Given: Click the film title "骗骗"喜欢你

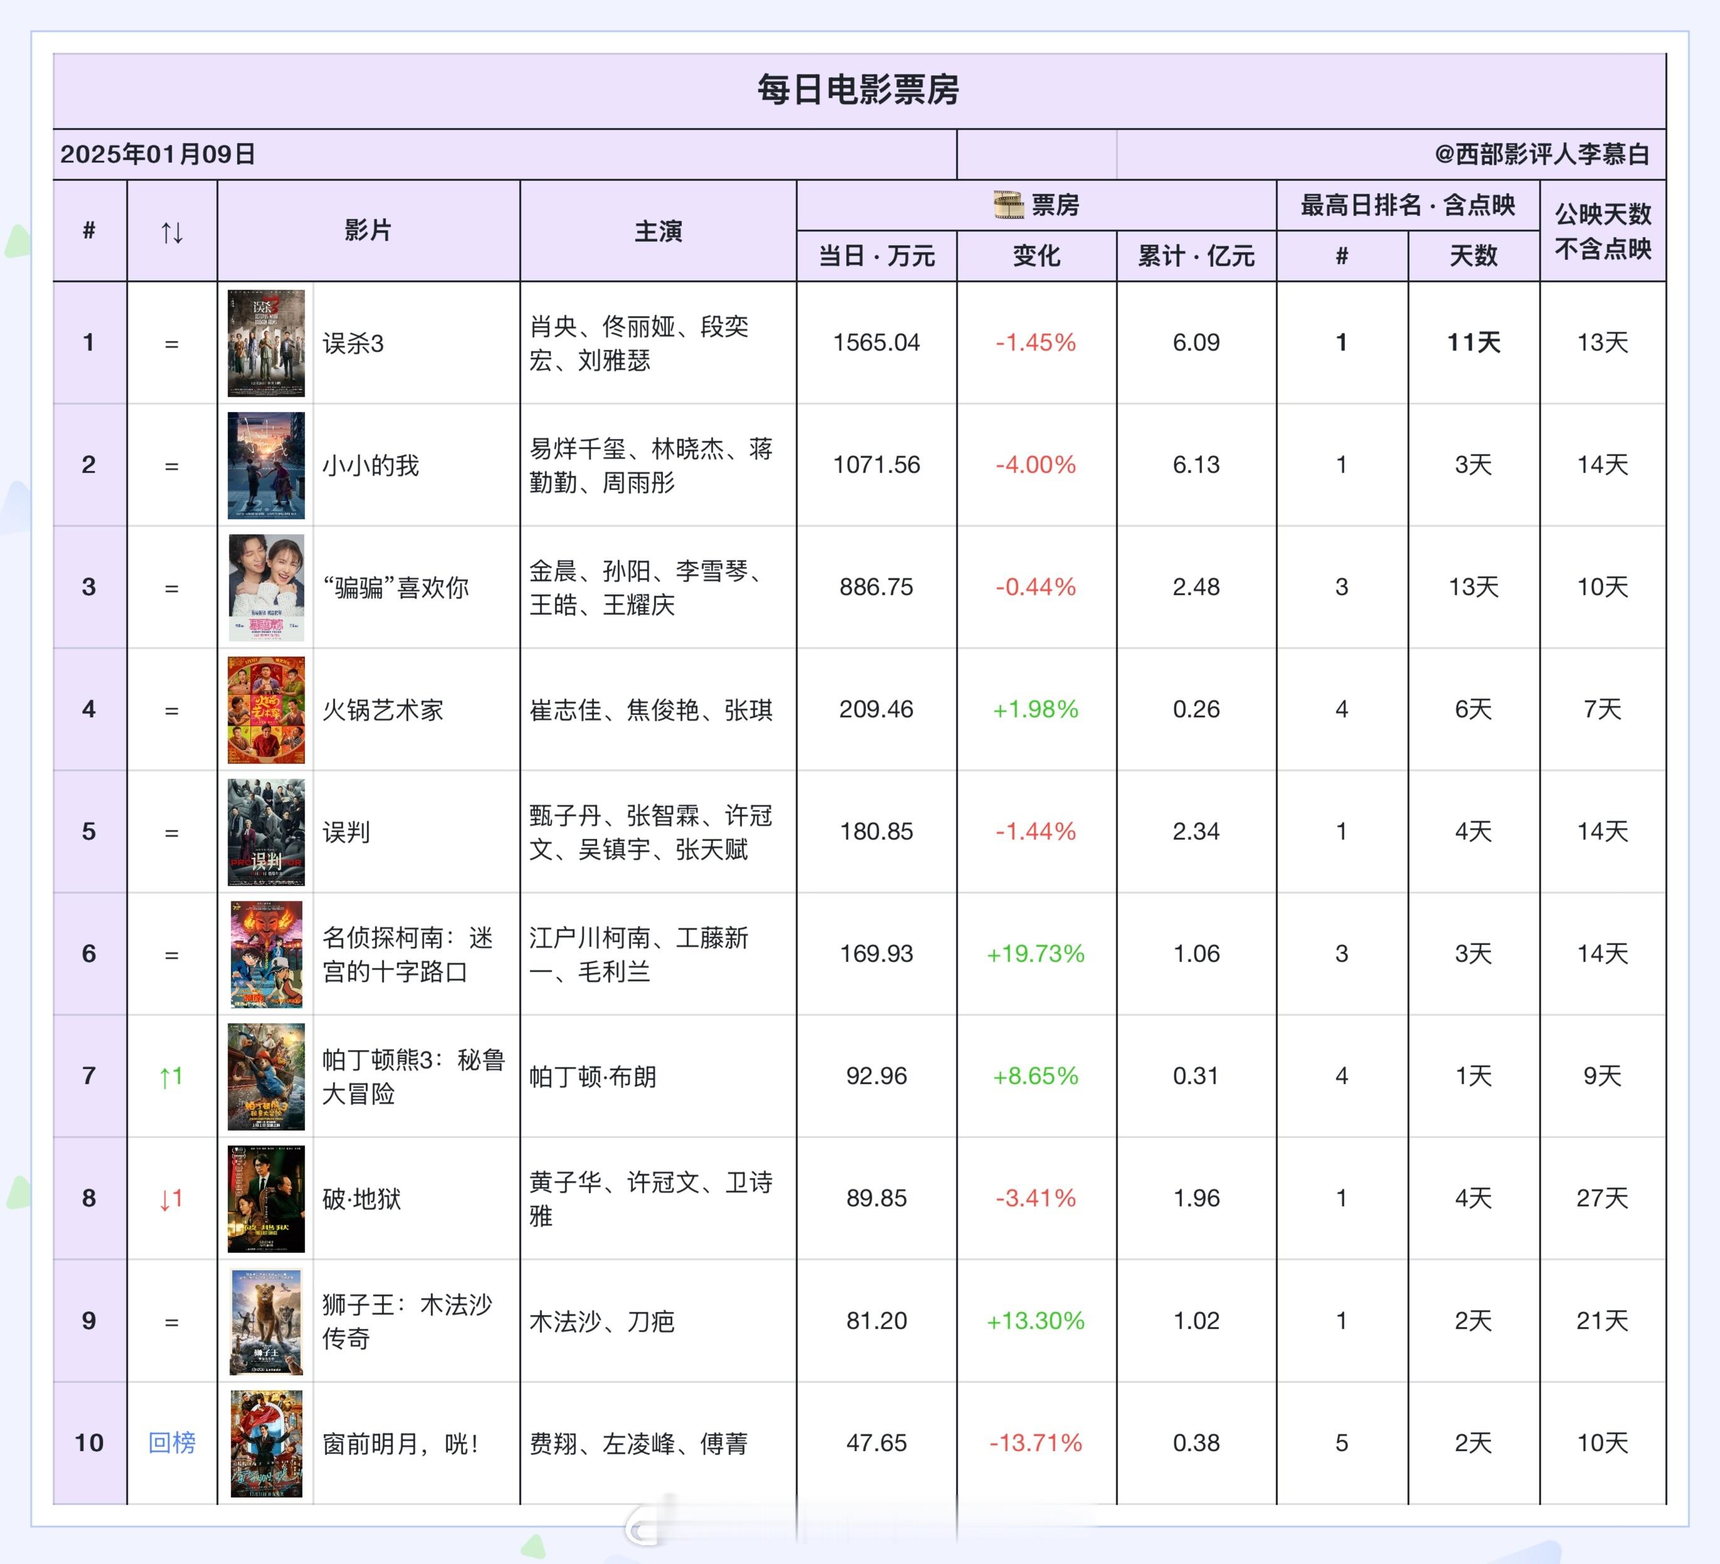Looking at the screenshot, I should tap(396, 588).
